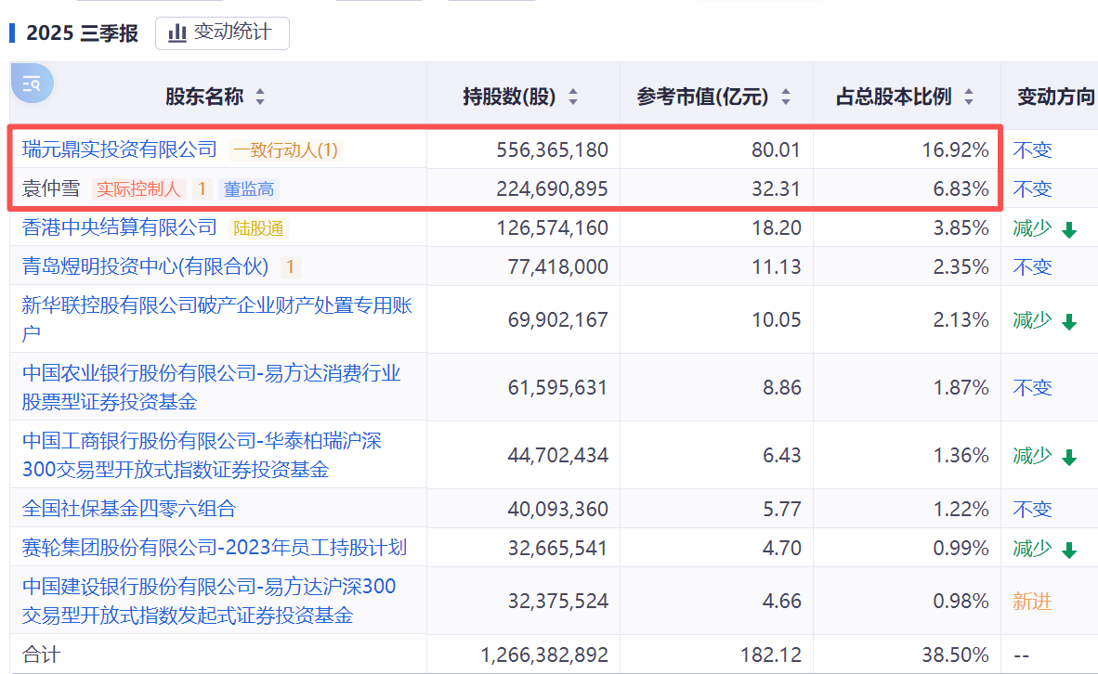Image resolution: width=1098 pixels, height=674 pixels.
Task: Click decrease arrow in 新华联控股 row
Action: (x=1069, y=322)
